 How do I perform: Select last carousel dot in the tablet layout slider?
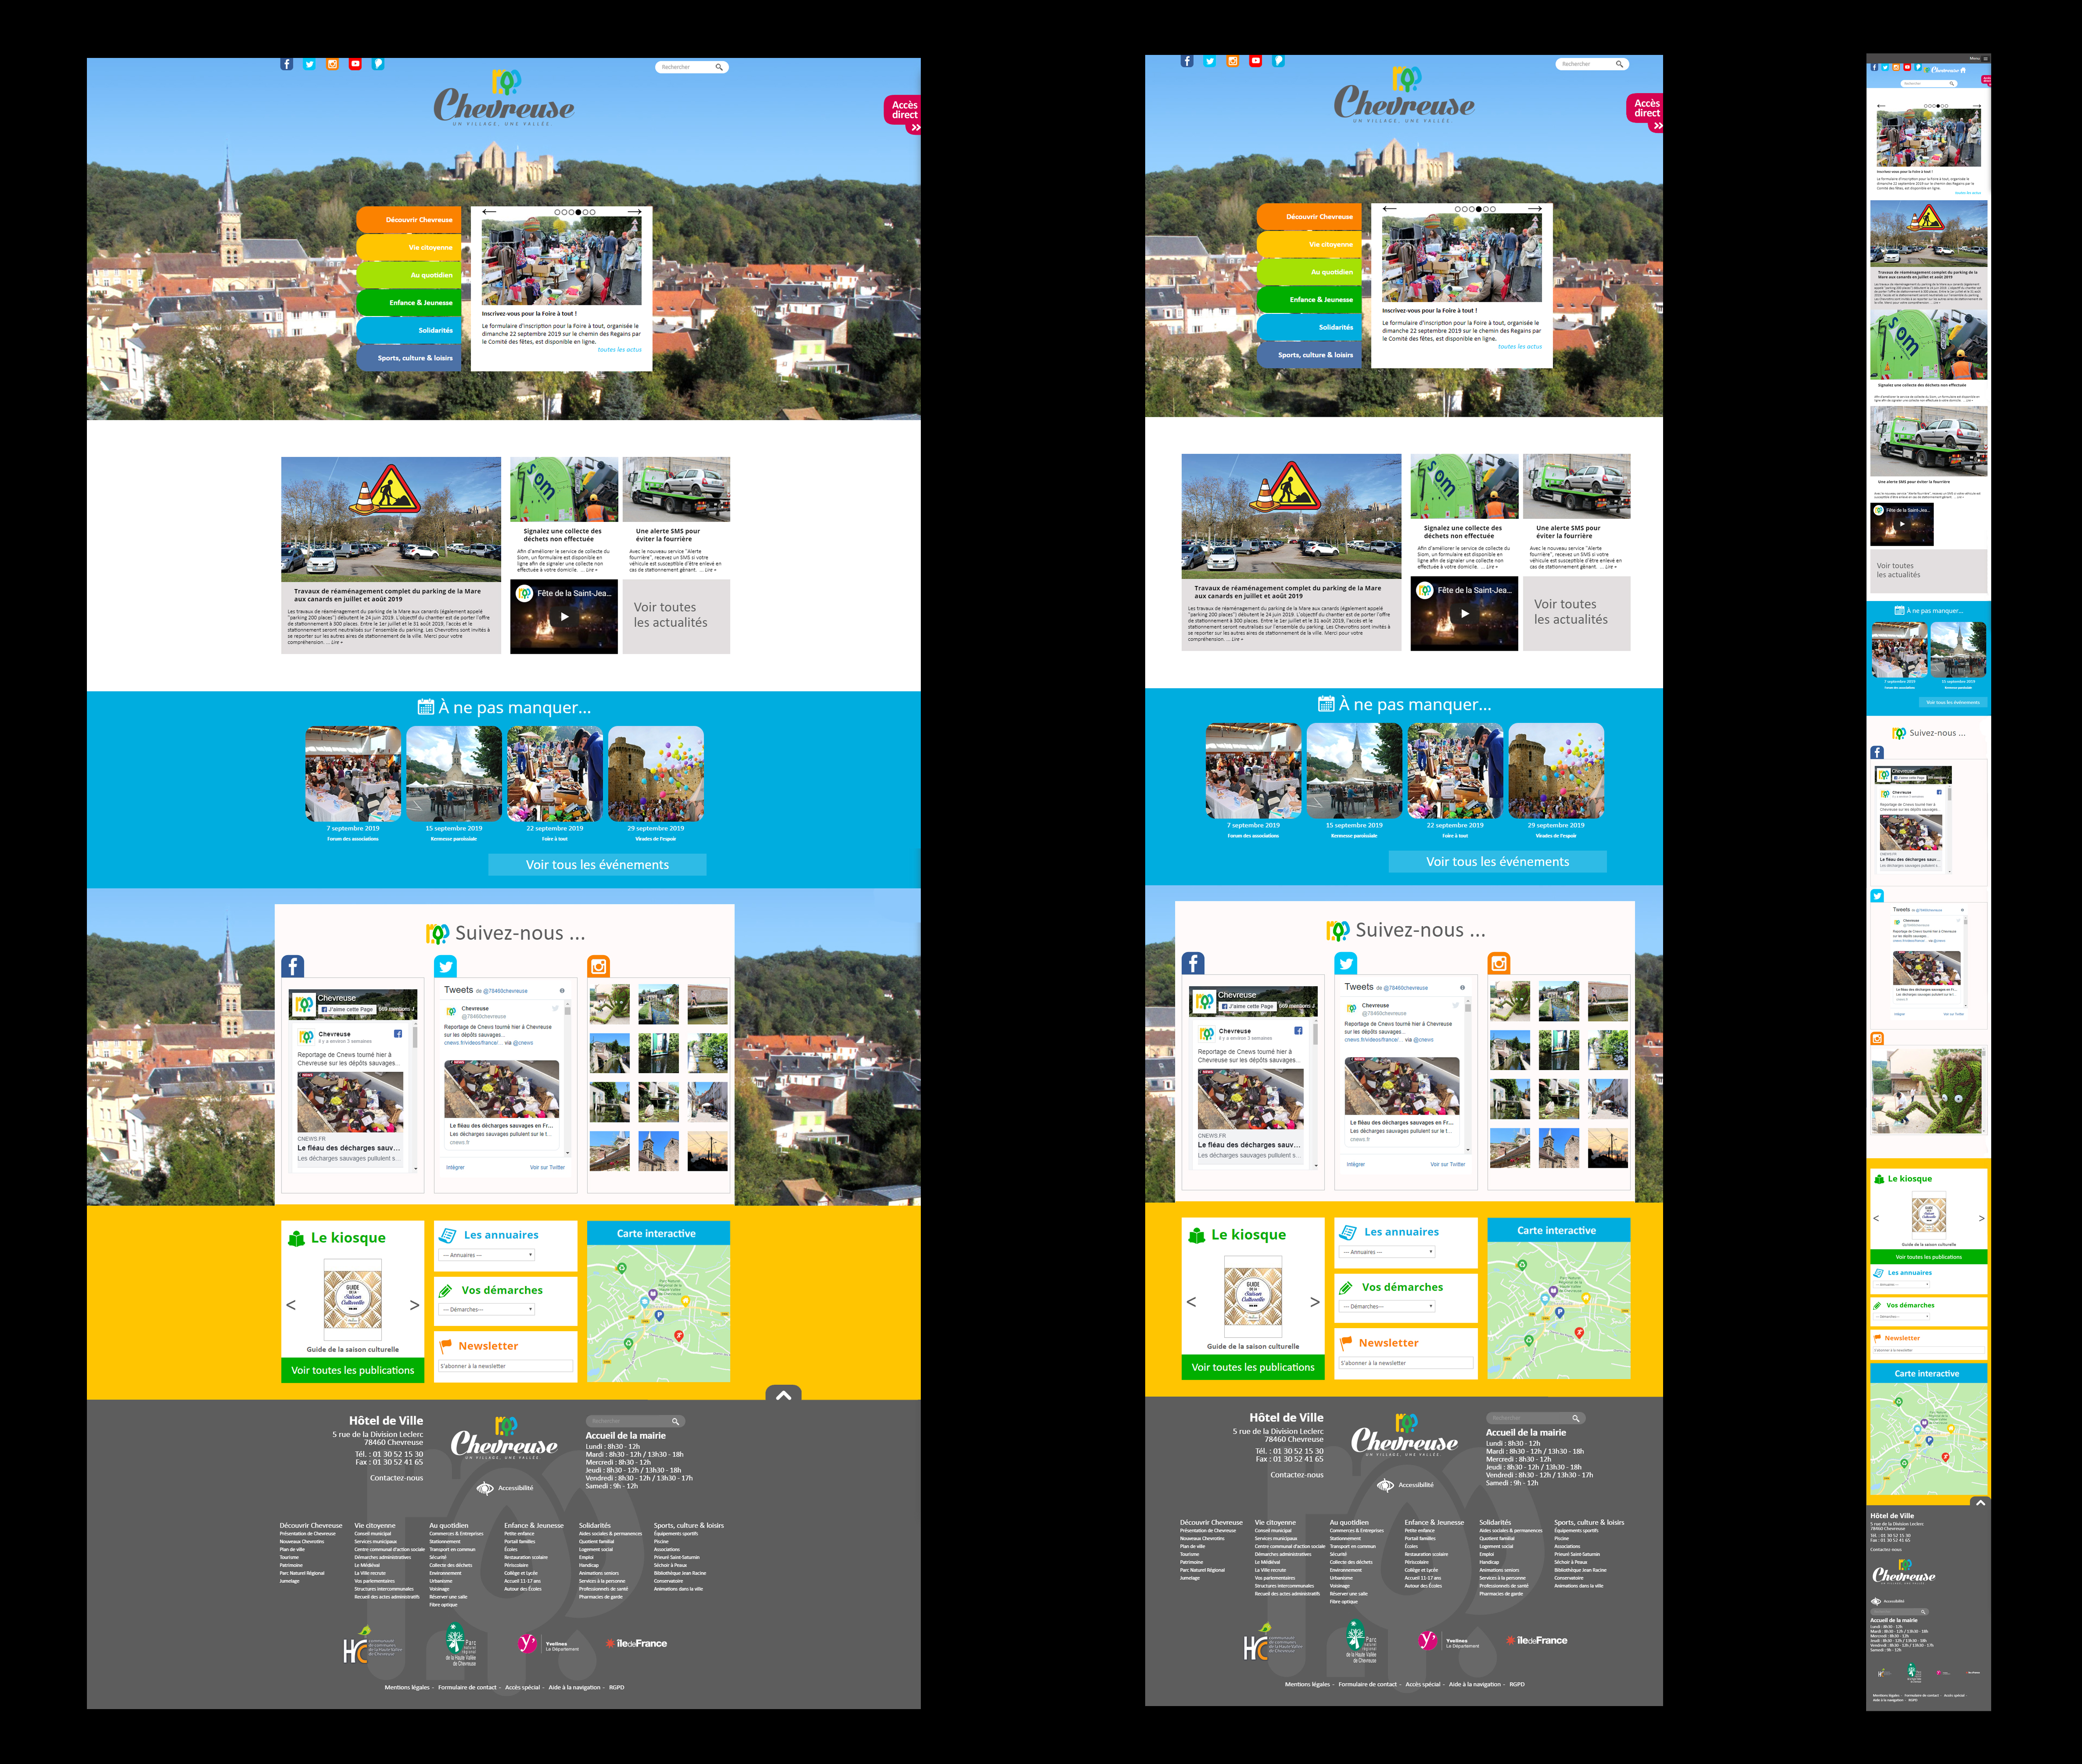pos(1493,209)
